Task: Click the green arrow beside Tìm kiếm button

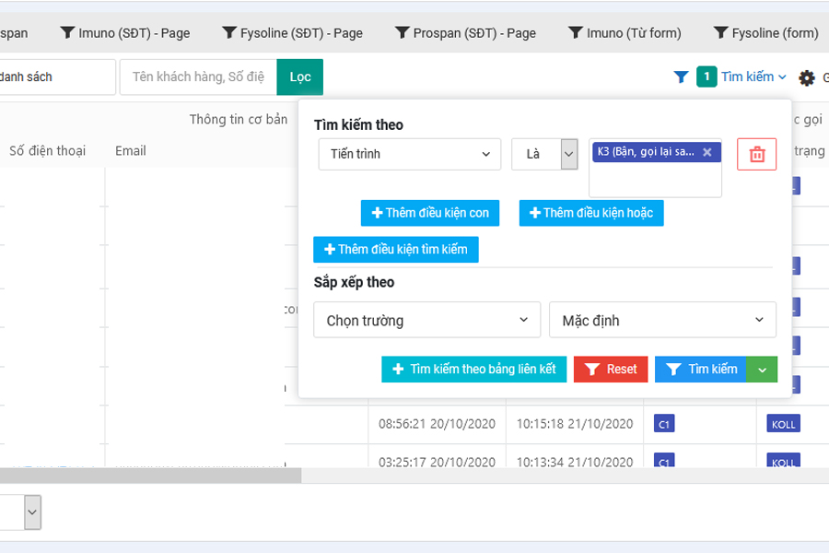Action: [762, 370]
